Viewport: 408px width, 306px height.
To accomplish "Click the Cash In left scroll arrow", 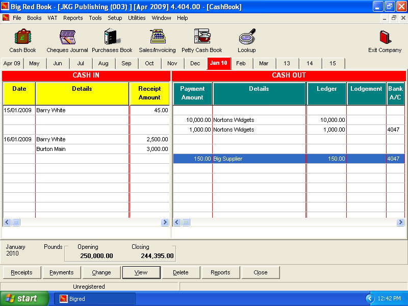I will pos(7,222).
